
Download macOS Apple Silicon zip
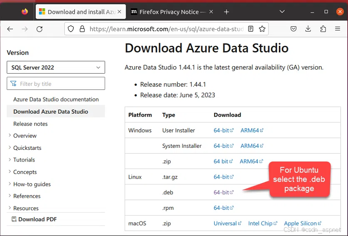pyautogui.click(x=303, y=224)
